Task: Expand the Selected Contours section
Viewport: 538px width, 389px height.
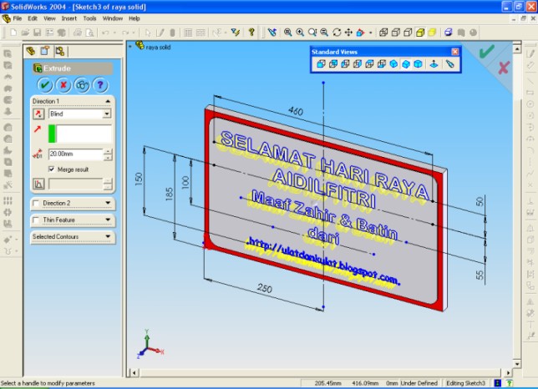Action: (108, 236)
